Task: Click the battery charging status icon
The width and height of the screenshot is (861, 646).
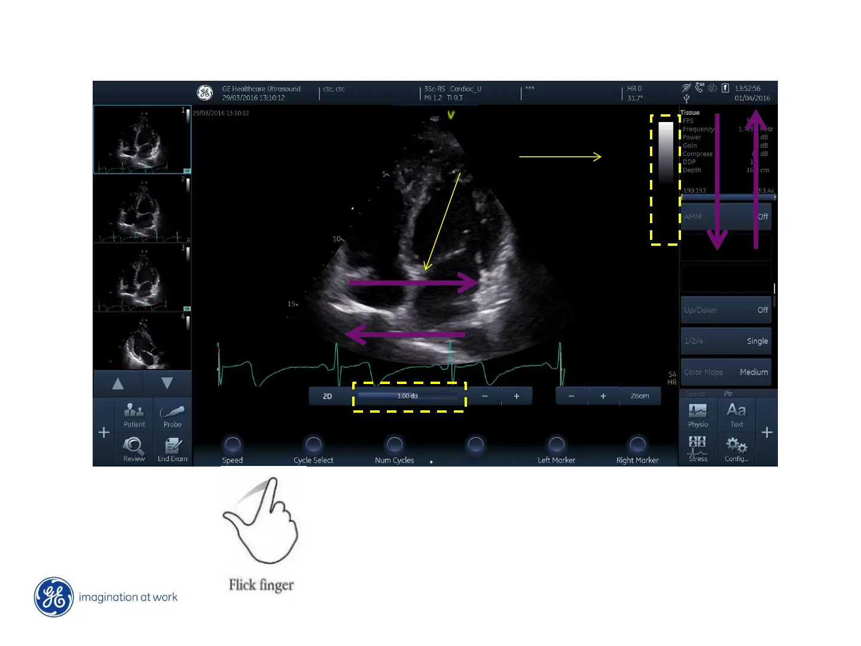Action: point(725,88)
